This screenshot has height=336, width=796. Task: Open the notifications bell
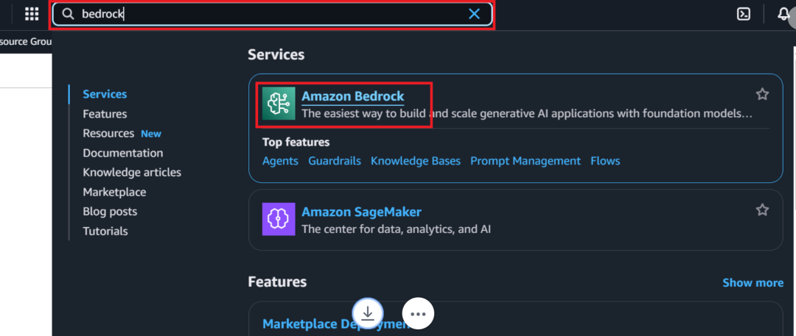[783, 14]
